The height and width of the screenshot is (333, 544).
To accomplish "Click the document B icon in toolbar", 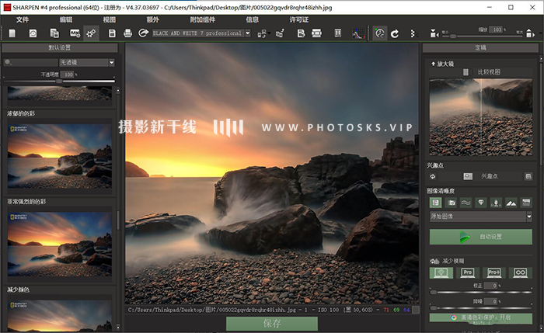I will click(x=302, y=33).
